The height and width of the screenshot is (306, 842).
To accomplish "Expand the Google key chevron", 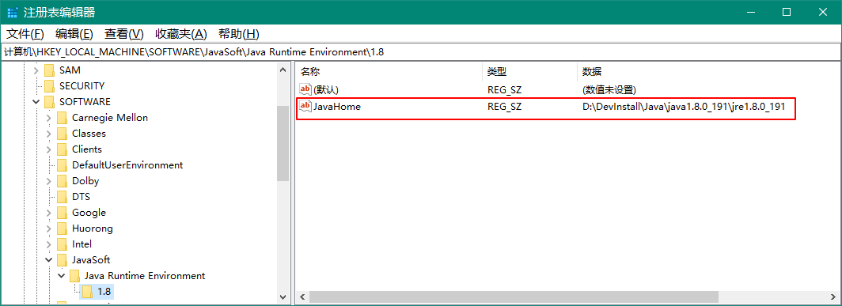I will (x=49, y=213).
